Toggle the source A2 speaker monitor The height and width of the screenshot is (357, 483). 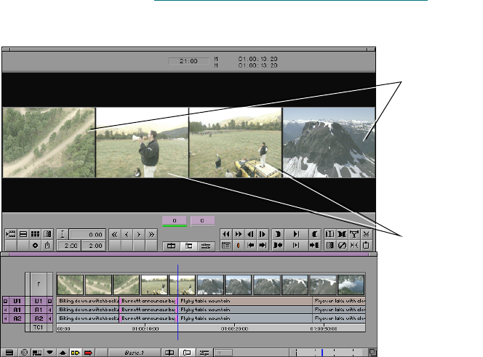tap(5, 318)
